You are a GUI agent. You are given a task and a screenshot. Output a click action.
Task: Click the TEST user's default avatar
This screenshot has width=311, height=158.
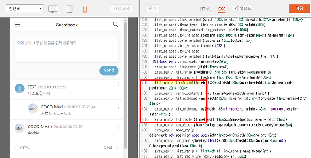(x=19, y=88)
